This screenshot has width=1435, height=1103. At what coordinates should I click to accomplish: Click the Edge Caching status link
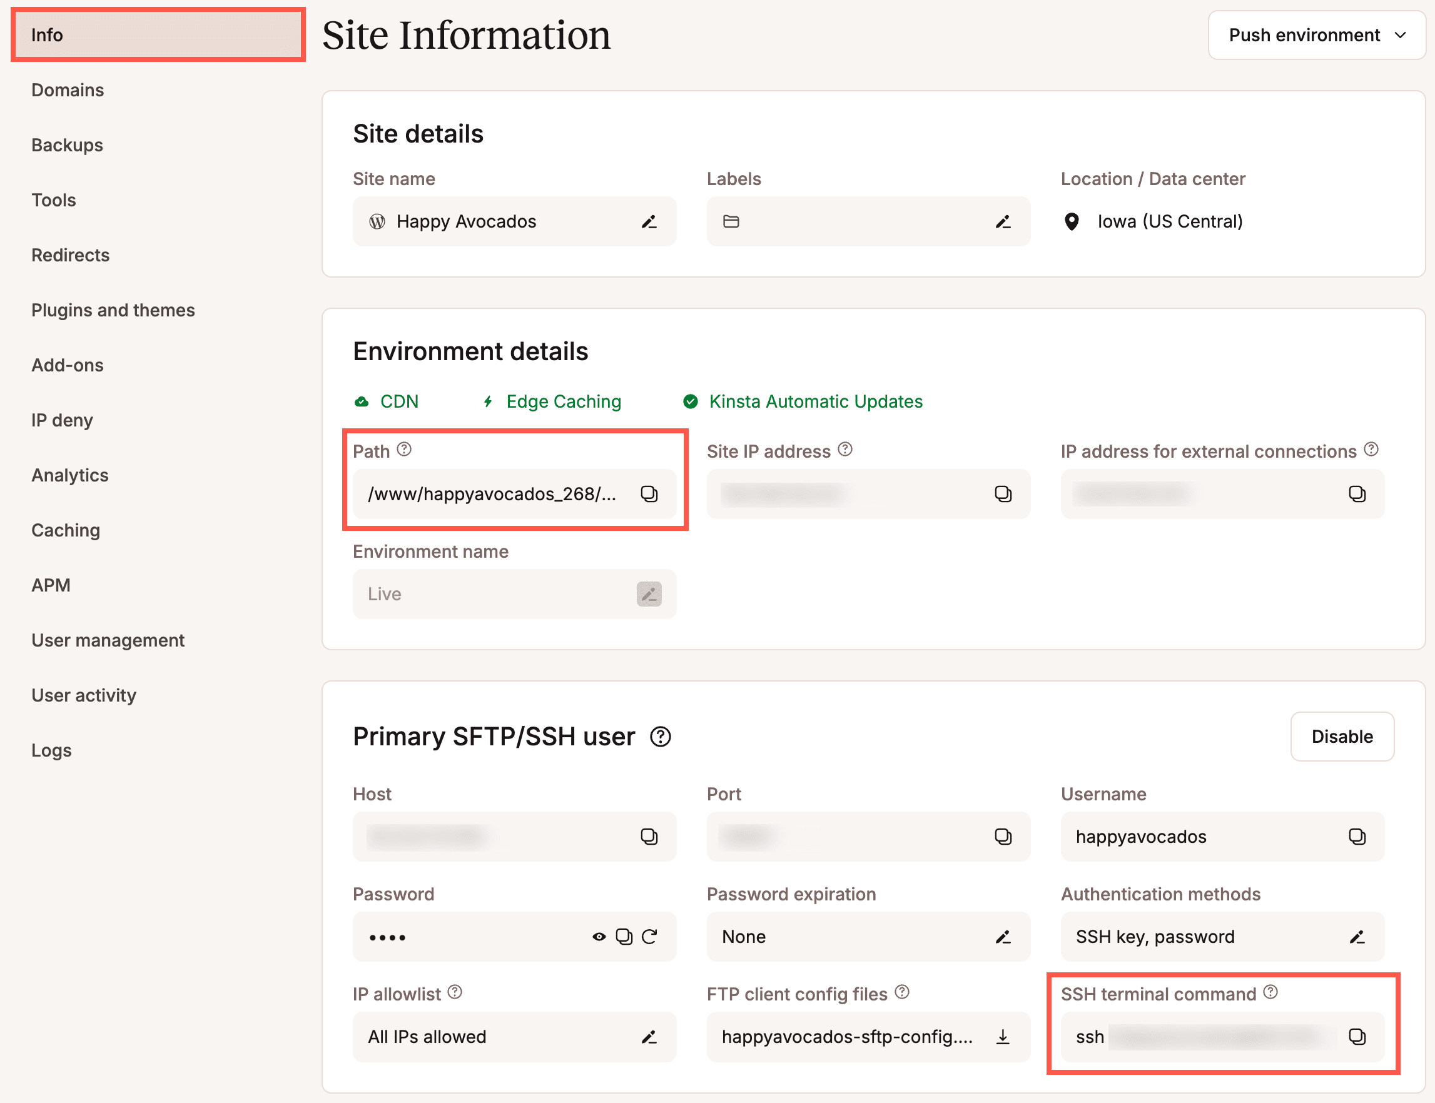click(562, 401)
